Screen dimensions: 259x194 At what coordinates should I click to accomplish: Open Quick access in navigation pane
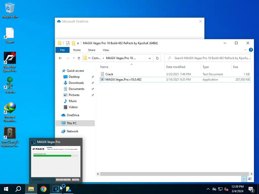click(x=75, y=71)
